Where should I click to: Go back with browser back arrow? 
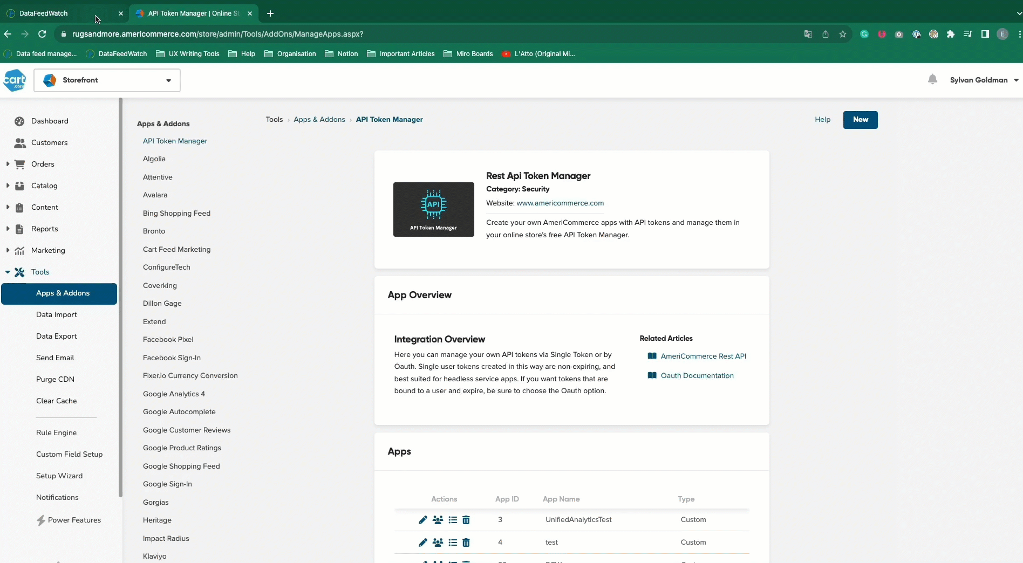(x=8, y=34)
